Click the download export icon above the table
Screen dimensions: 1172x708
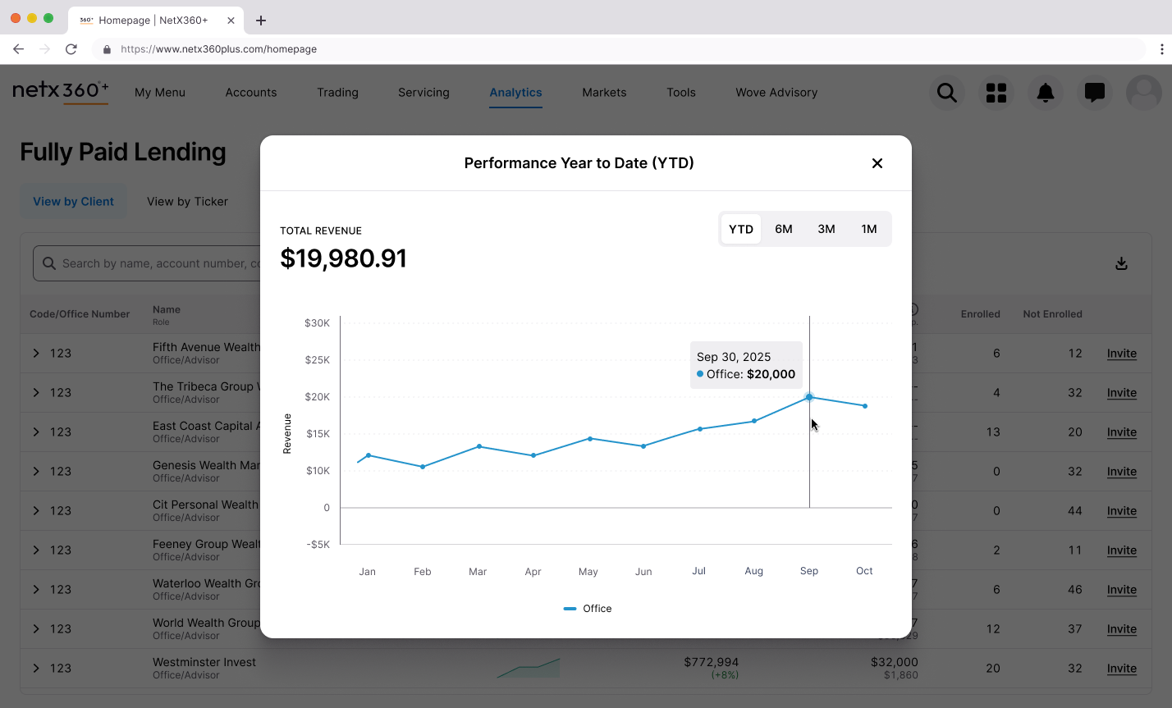pos(1121,263)
